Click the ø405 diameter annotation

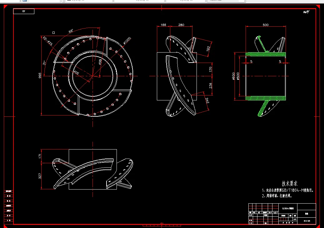pos(76,73)
